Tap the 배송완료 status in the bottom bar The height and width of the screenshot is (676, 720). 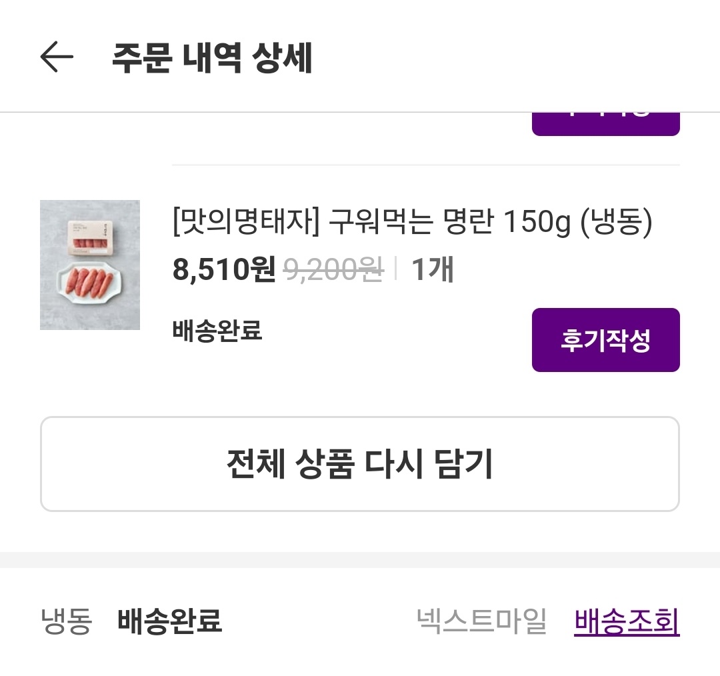169,624
